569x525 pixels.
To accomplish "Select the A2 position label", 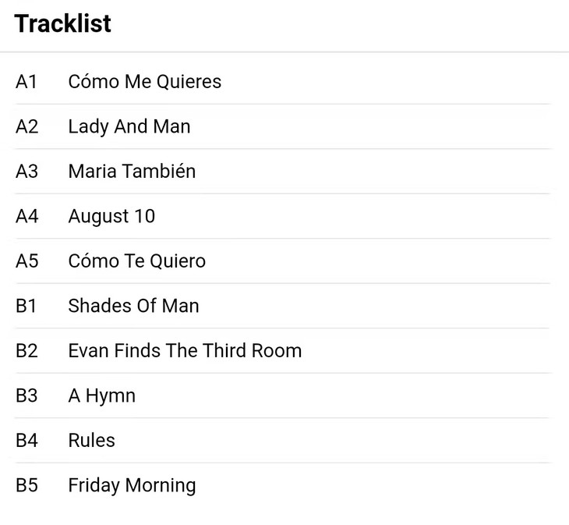I will (x=27, y=126).
